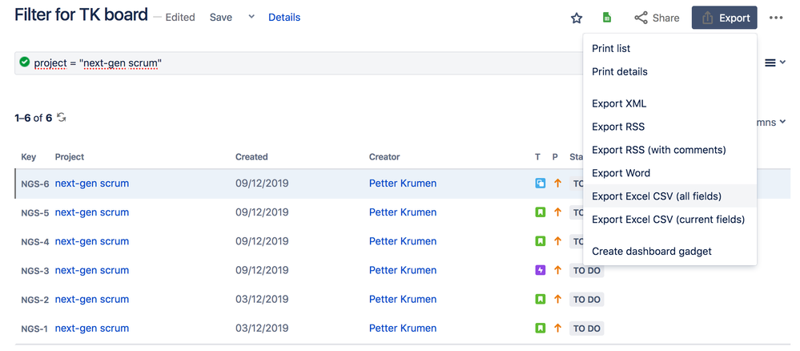Viewport: 800px width, 351px height.
Task: Select Print details from export menu
Action: point(669,71)
